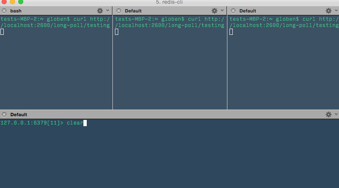Click cursor block in bash pane
This screenshot has height=188, width=339.
tap(2, 32)
